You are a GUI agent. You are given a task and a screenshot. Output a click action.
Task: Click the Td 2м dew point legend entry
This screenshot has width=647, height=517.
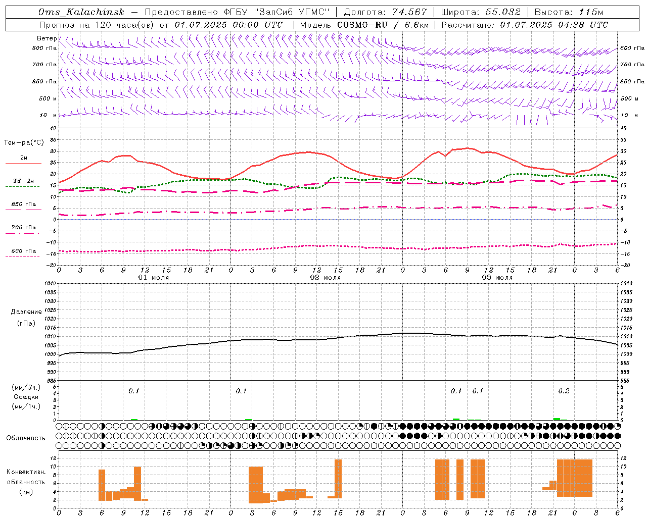(x=24, y=181)
